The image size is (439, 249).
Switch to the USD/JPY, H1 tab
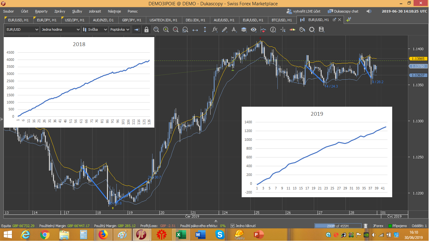click(74, 20)
